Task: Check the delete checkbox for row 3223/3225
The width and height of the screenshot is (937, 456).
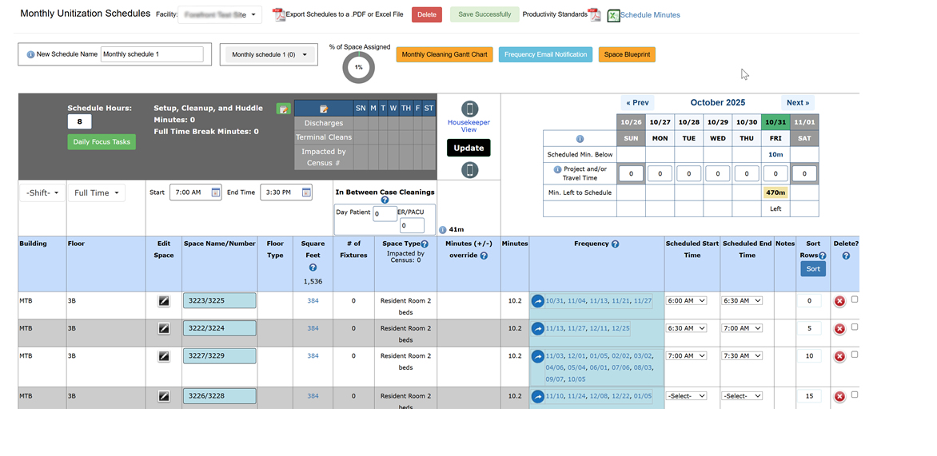Action: [855, 299]
